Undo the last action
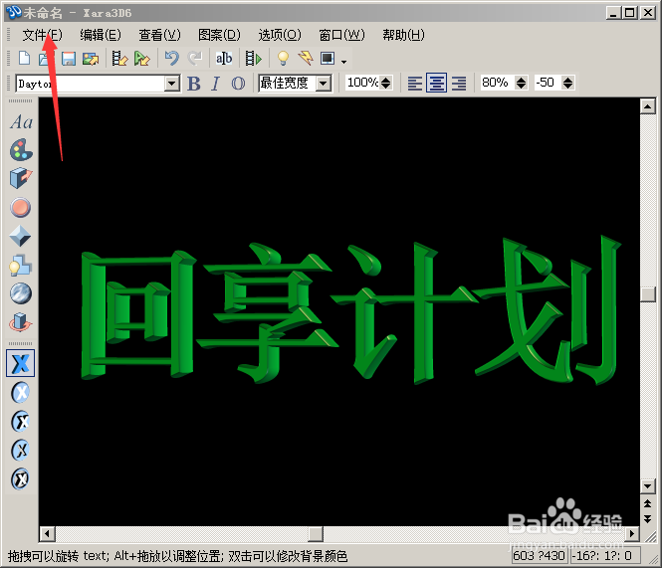The width and height of the screenshot is (662, 568). click(172, 59)
